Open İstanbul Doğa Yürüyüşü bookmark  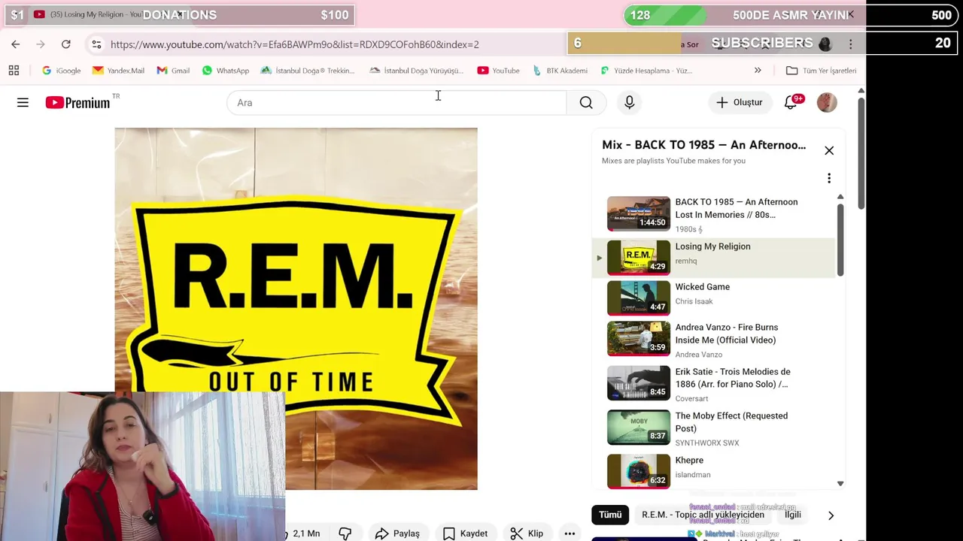tap(416, 71)
